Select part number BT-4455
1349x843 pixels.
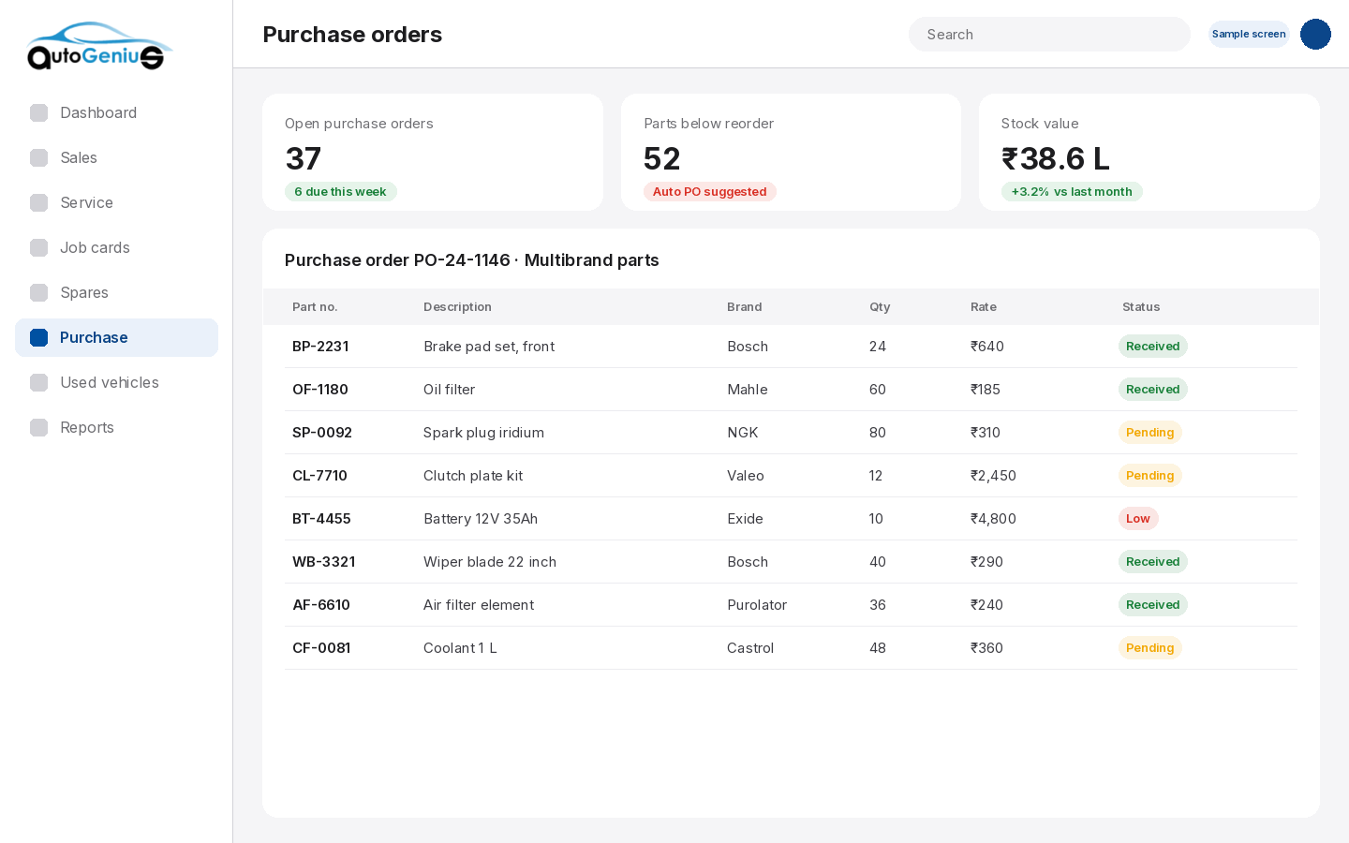point(321,519)
